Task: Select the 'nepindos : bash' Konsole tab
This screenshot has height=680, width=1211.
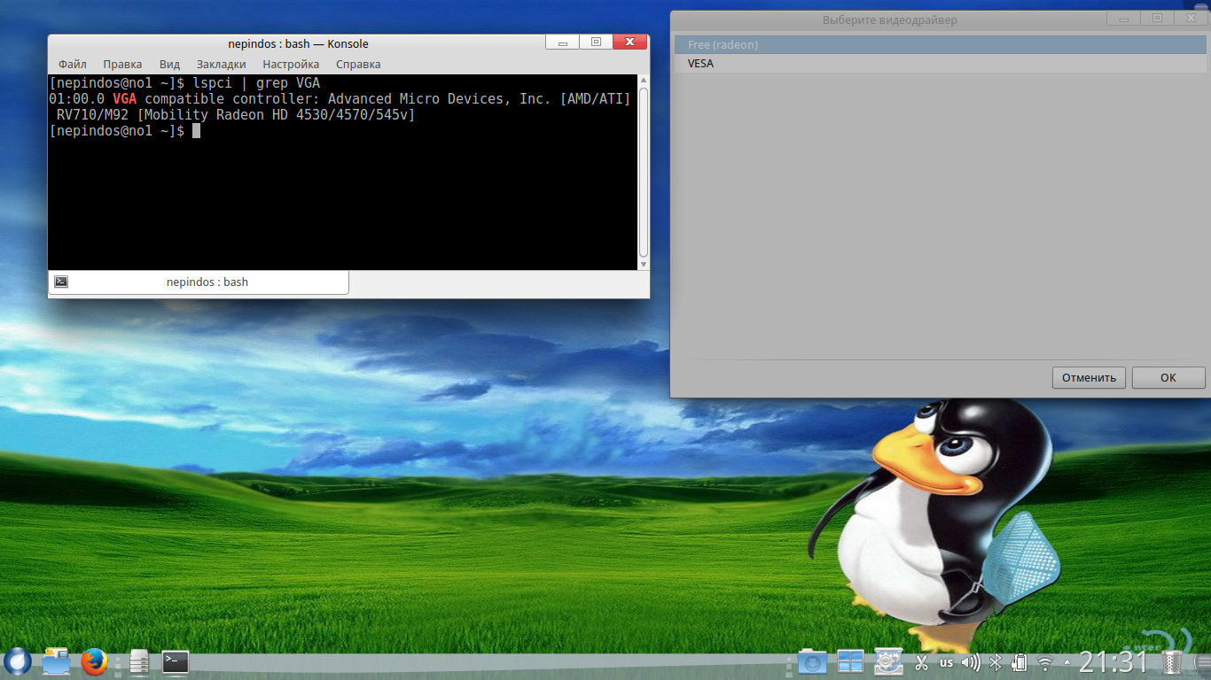Action: pyautogui.click(x=199, y=282)
